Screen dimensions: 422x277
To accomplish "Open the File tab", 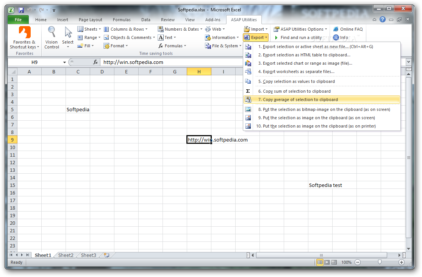I will [18, 20].
